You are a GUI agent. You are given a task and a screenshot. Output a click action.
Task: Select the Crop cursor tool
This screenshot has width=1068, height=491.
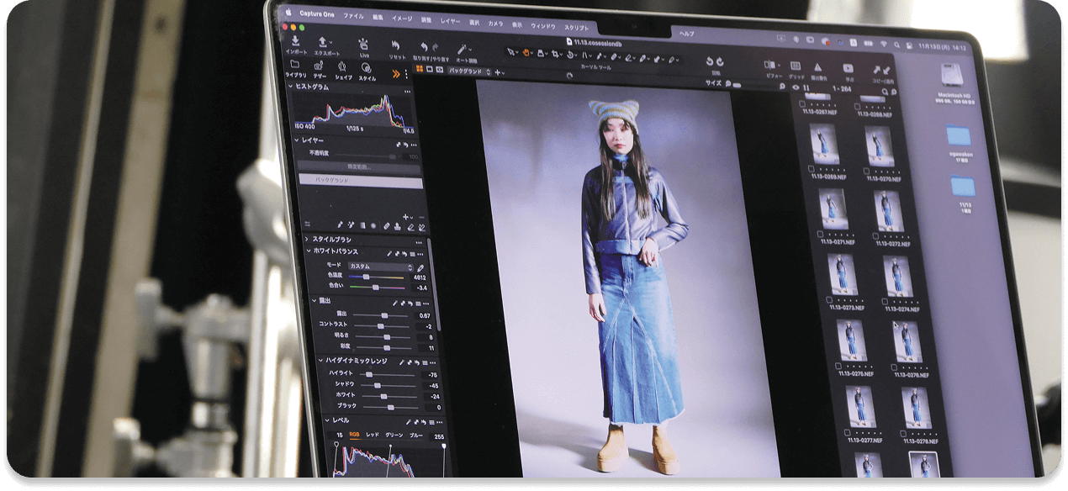(x=556, y=55)
